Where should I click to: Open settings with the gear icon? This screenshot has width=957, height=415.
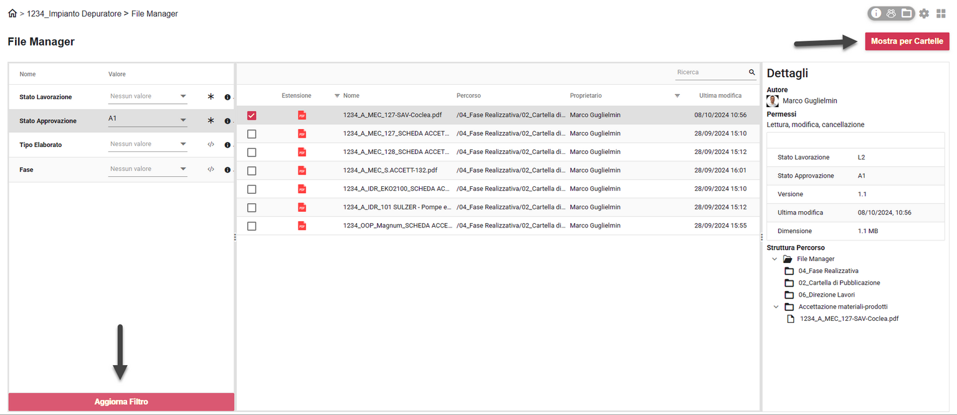[924, 12]
